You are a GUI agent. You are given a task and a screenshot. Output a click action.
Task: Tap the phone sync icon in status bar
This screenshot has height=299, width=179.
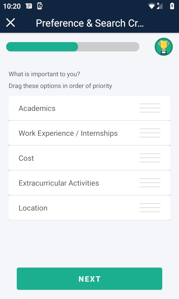[x=40, y=6]
